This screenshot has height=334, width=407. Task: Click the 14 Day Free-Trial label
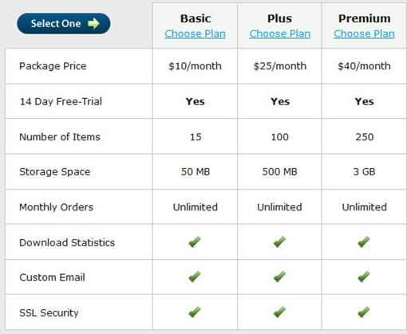(61, 101)
